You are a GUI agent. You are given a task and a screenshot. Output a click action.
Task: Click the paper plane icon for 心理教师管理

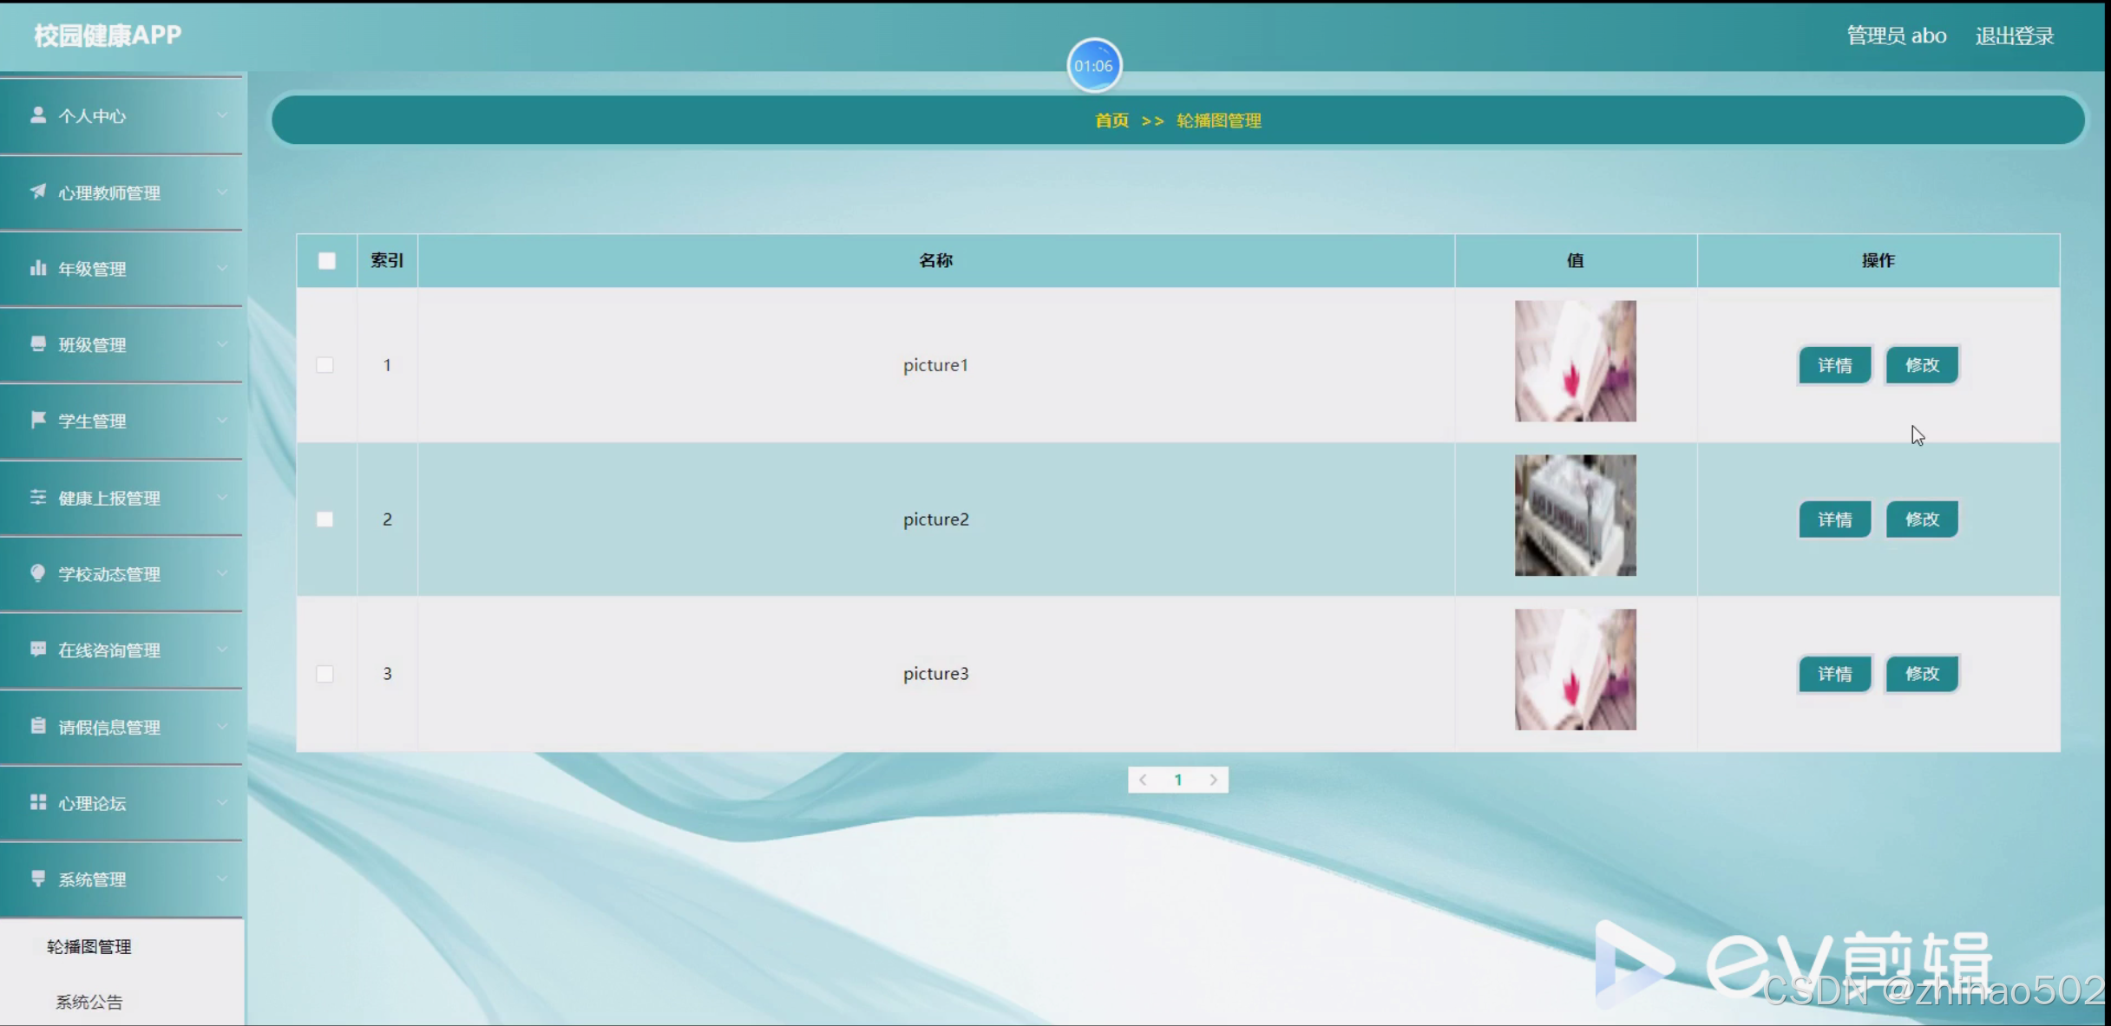tap(37, 191)
